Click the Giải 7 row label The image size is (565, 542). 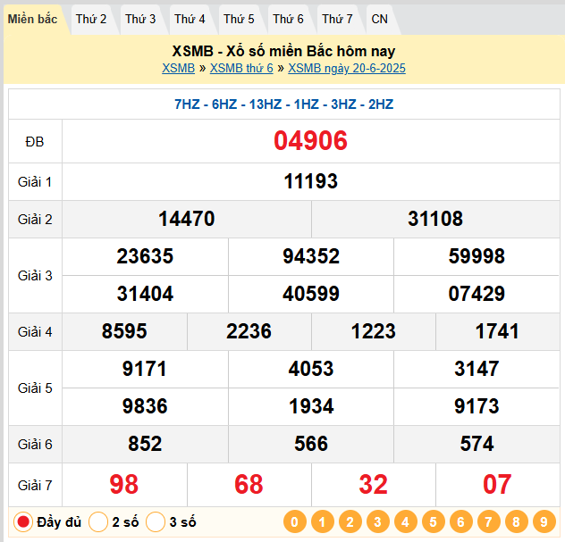[x=35, y=486]
